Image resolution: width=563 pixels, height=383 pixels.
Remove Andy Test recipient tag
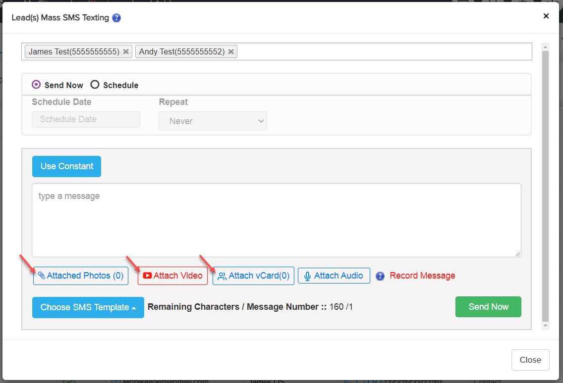tap(231, 51)
